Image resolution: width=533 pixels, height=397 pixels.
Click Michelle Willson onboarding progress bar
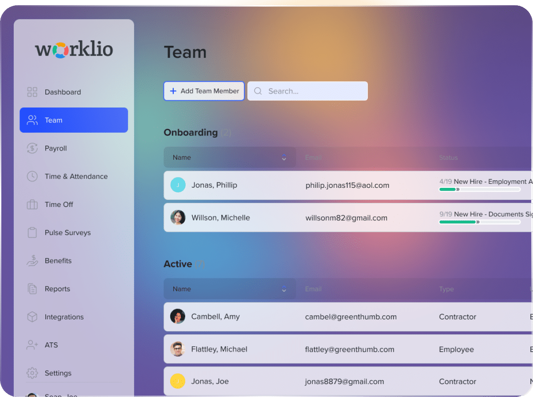coord(479,222)
